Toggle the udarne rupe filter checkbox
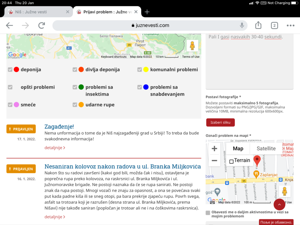Viewport: 300px width, 225px height. (75, 105)
